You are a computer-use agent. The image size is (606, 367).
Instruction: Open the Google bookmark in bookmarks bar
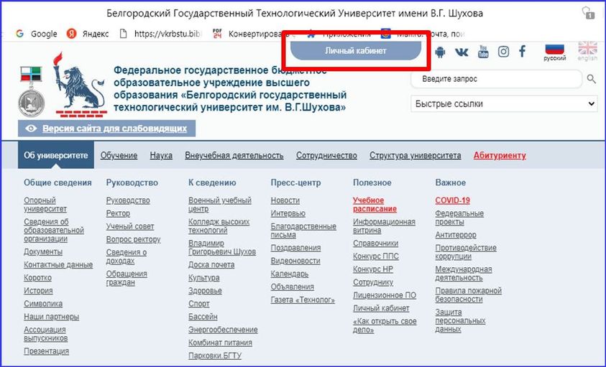36,34
